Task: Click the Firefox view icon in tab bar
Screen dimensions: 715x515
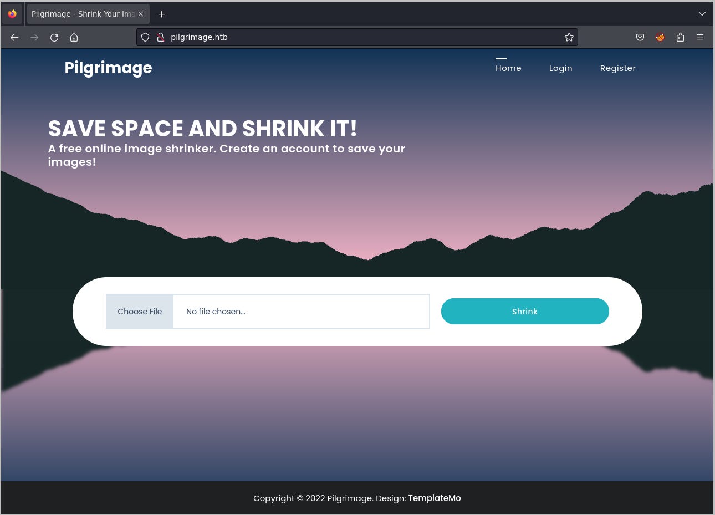Action: tap(12, 14)
